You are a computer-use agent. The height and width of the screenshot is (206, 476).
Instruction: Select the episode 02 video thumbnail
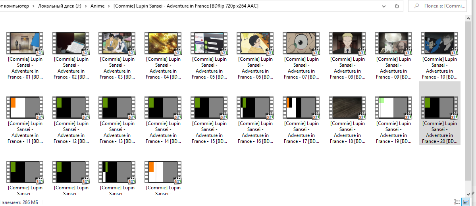[71, 43]
